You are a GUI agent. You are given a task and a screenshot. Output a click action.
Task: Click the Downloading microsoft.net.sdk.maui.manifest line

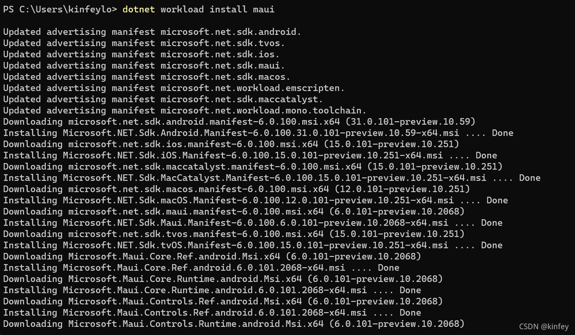point(234,211)
